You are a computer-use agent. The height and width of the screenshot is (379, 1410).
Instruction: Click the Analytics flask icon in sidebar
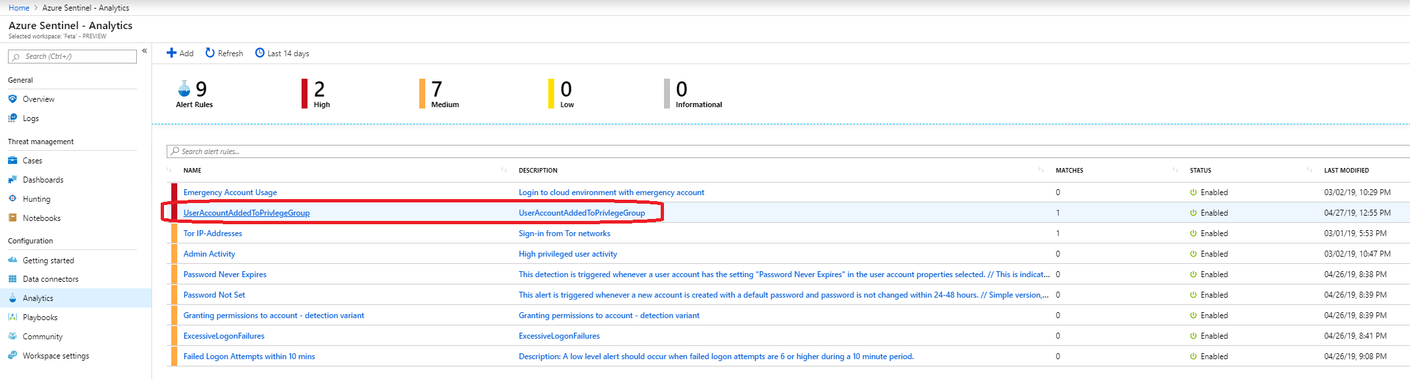pos(13,298)
